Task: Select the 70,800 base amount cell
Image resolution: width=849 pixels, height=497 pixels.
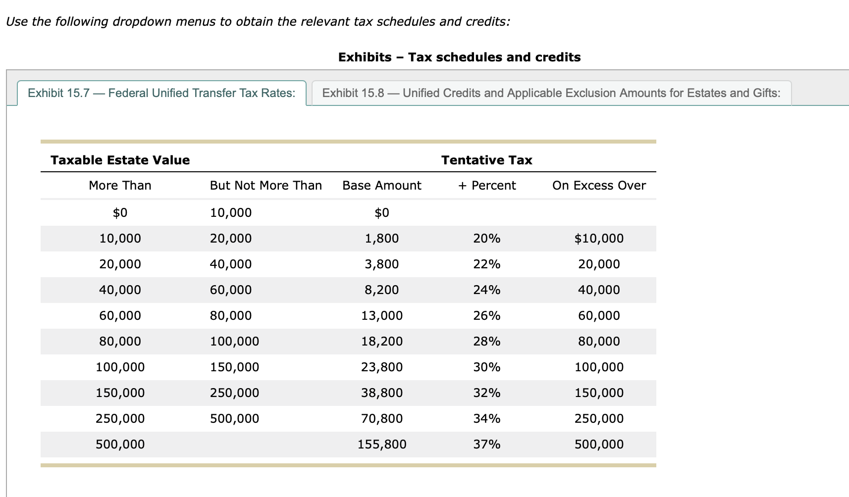Action: click(x=381, y=418)
